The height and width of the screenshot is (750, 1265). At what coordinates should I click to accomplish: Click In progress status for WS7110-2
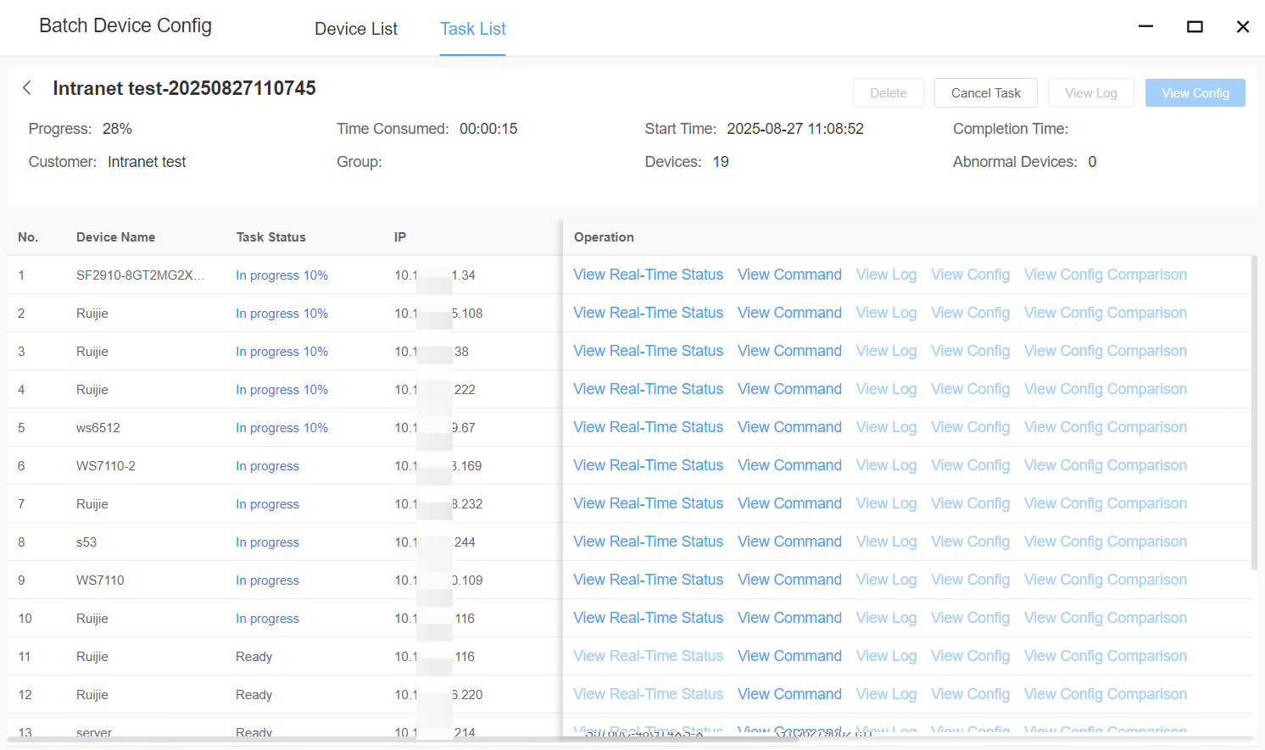[x=267, y=466]
